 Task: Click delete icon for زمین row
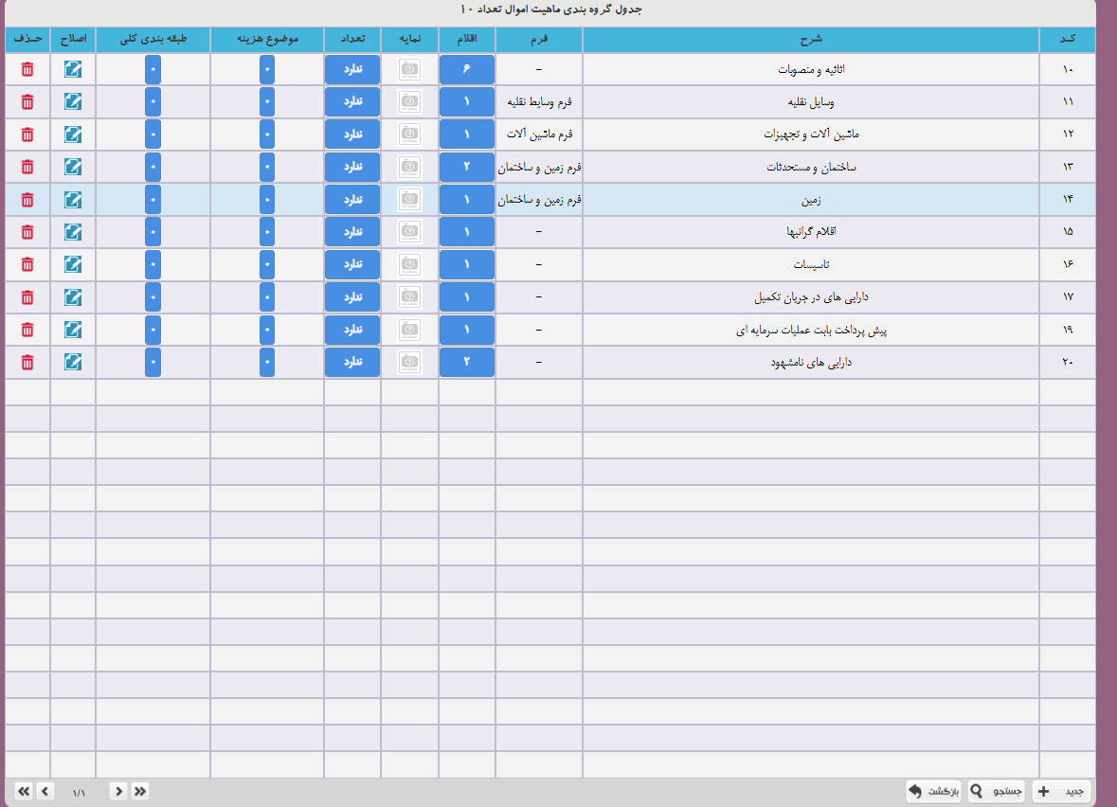point(27,200)
